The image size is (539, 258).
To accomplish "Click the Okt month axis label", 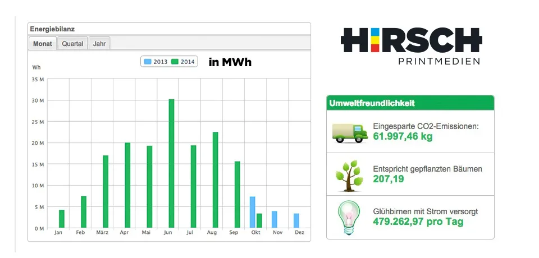I will coord(256,233).
